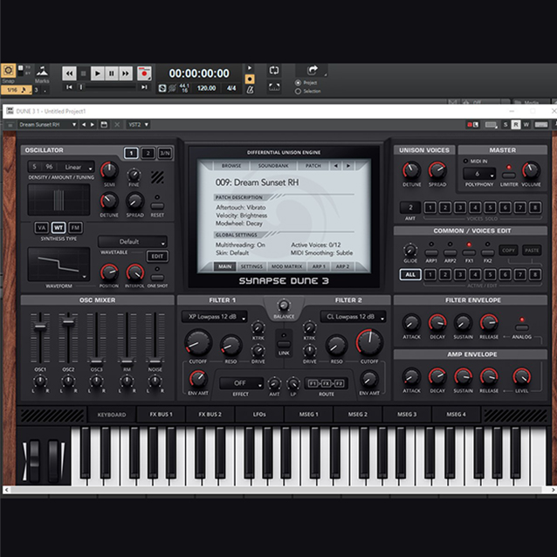This screenshot has width=557, height=557.
Task: Click the previous patch arrow
Action: 337,165
